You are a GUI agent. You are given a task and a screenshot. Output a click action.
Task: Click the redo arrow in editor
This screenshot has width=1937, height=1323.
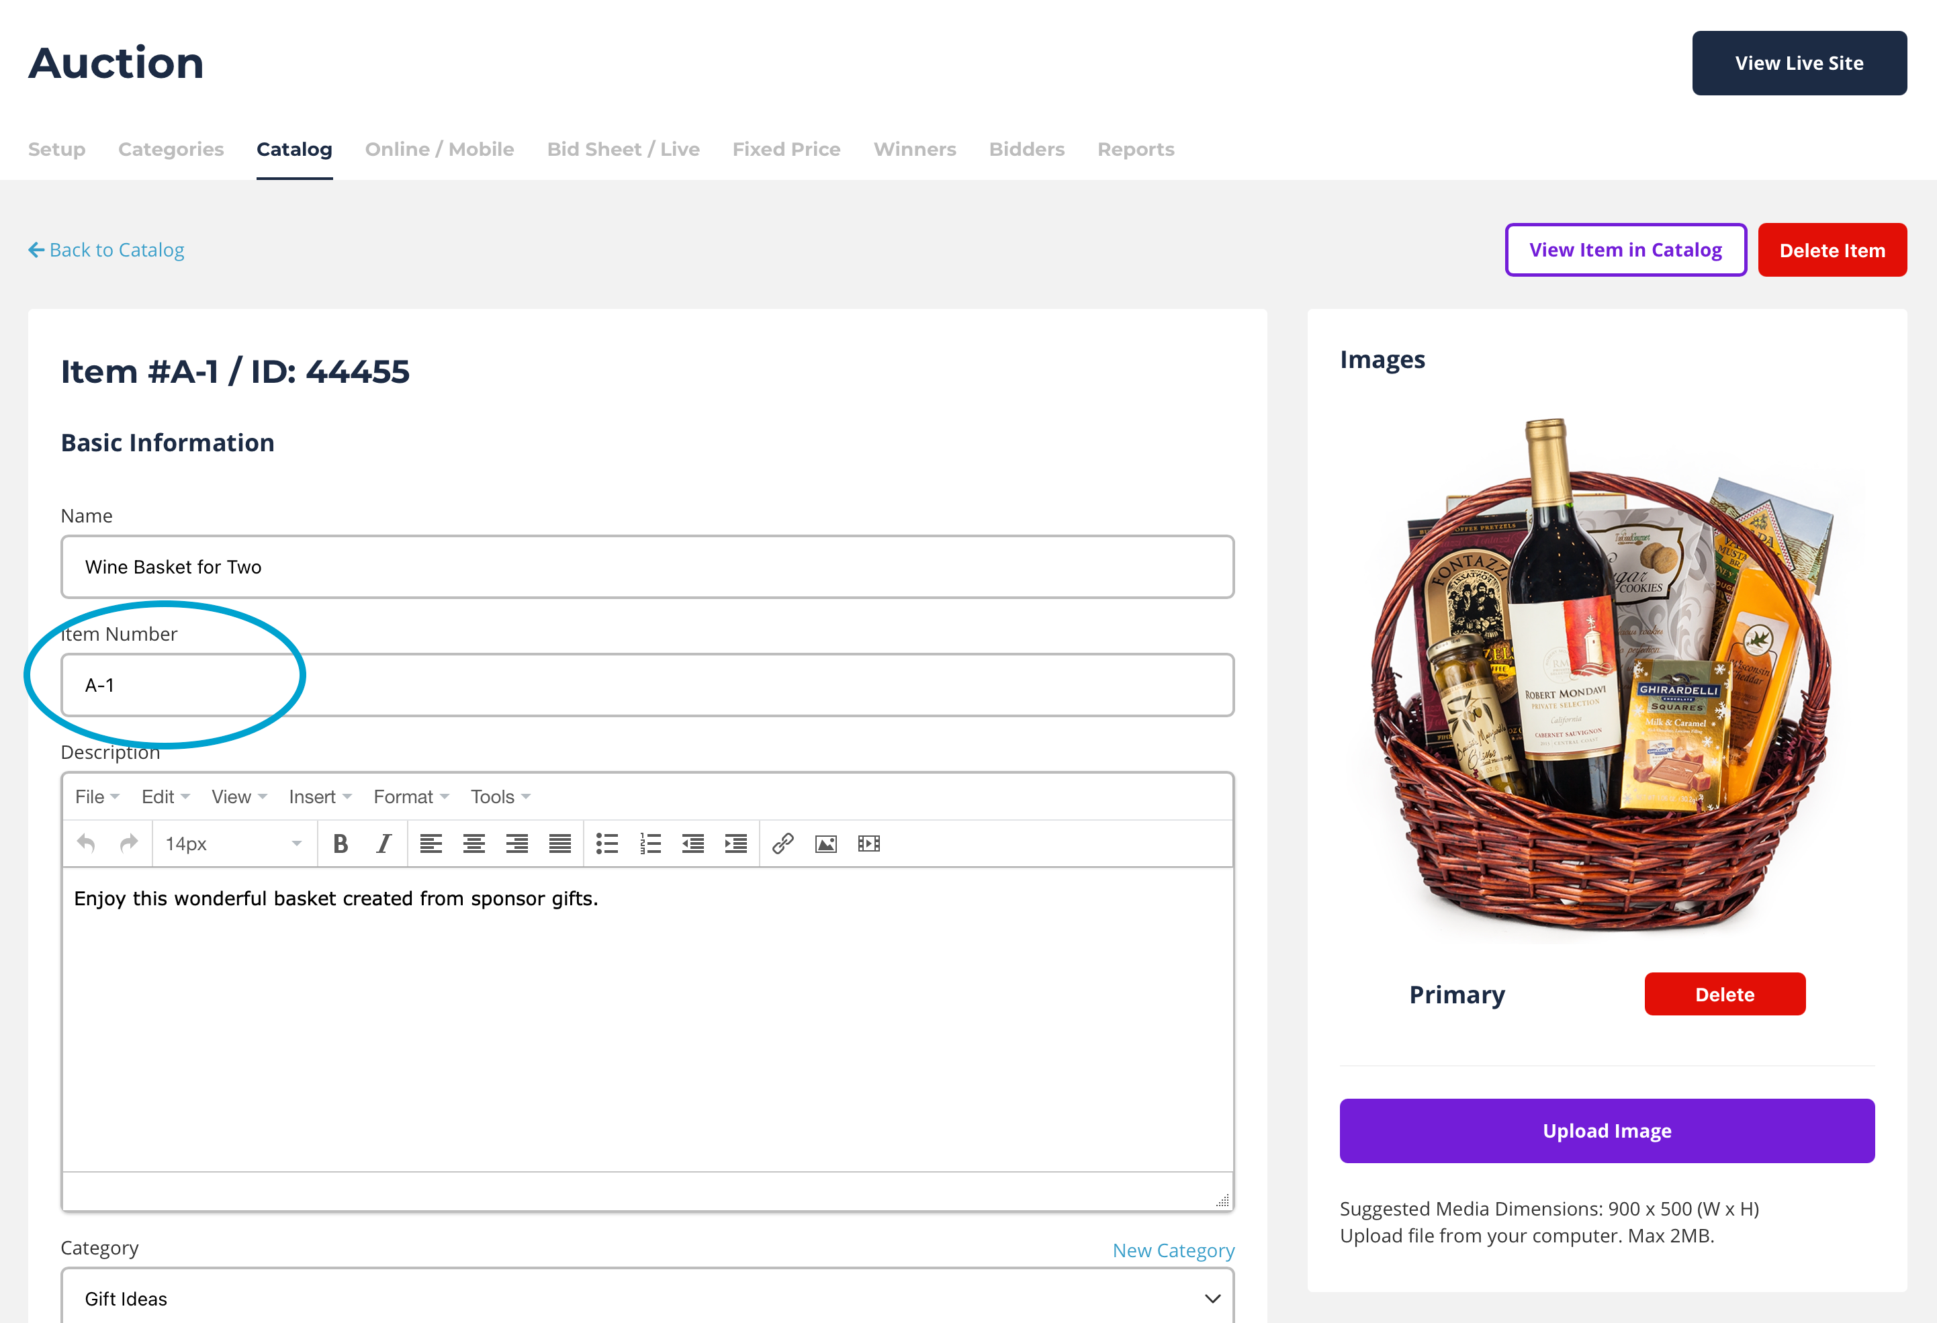[128, 843]
